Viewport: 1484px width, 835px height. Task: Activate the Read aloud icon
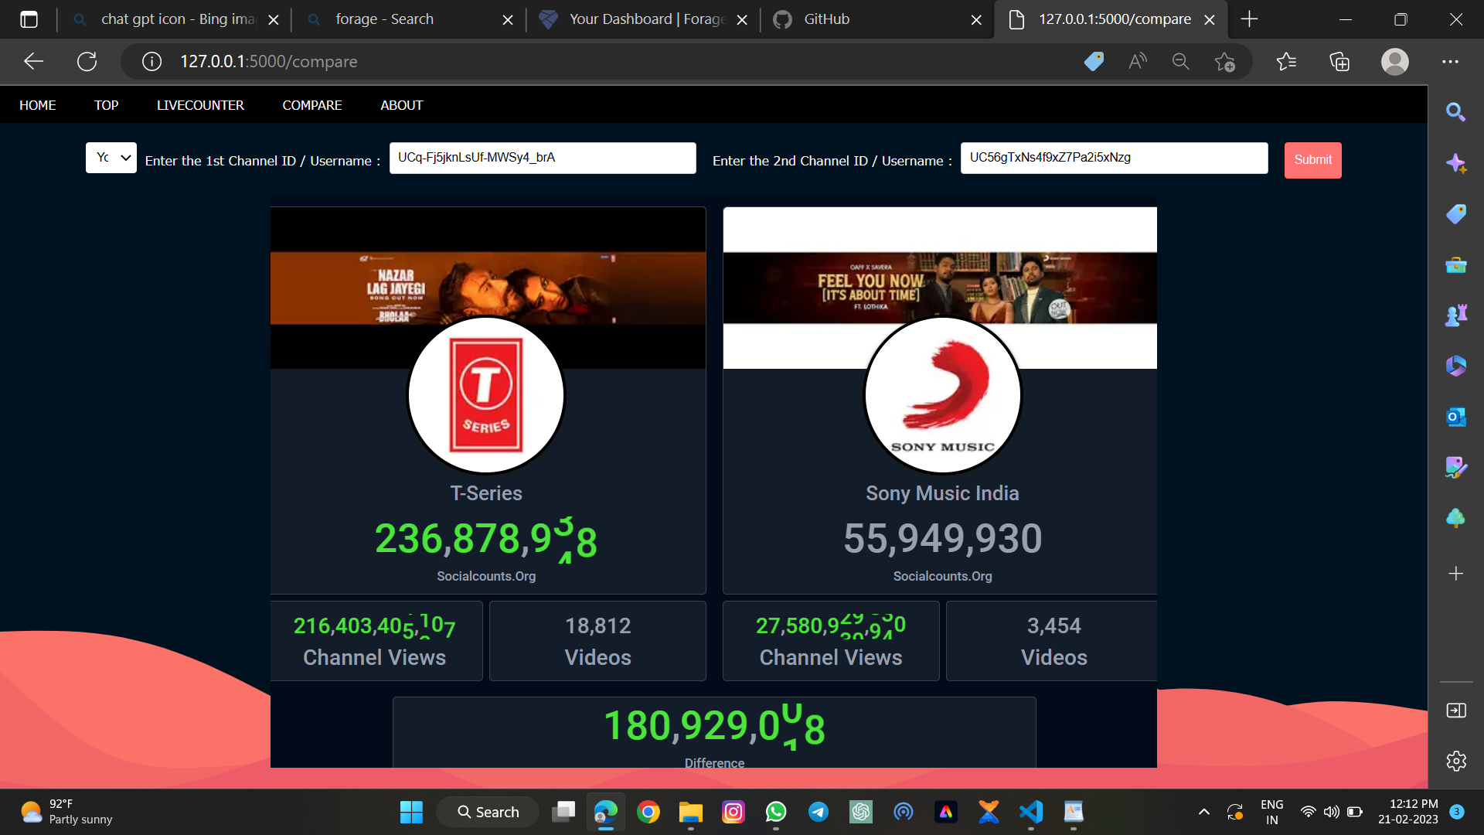pyautogui.click(x=1137, y=61)
